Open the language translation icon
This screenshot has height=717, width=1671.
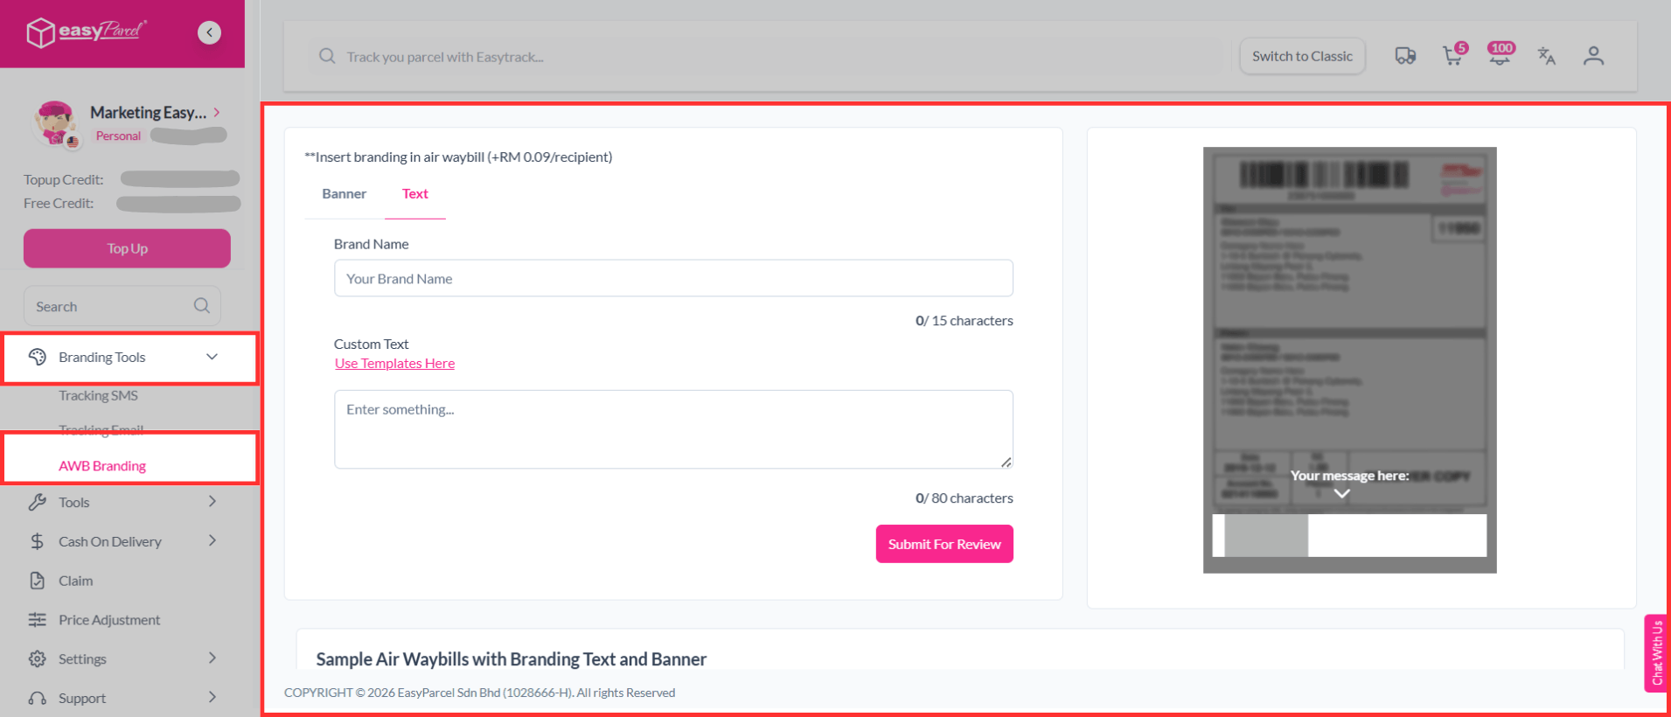point(1546,56)
